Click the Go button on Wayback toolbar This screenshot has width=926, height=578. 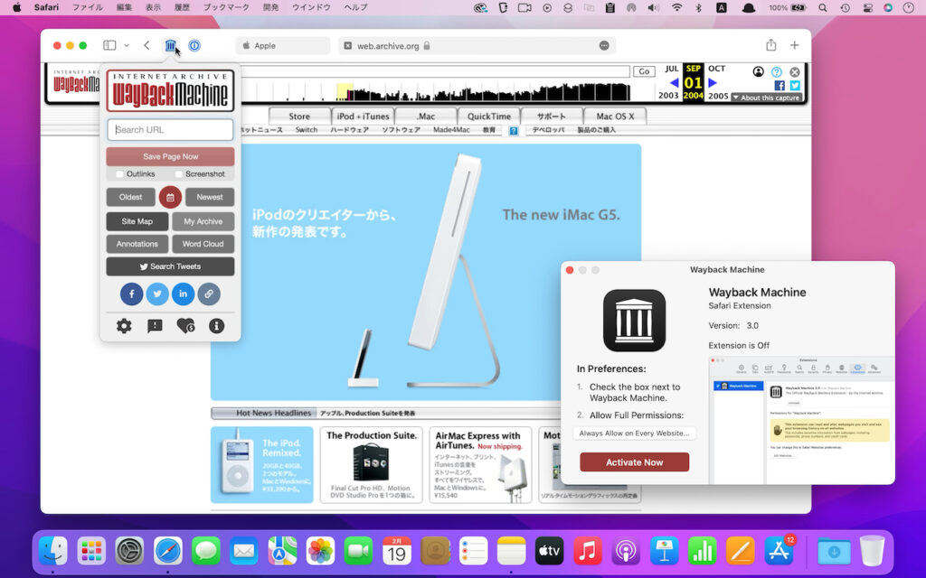tap(644, 71)
